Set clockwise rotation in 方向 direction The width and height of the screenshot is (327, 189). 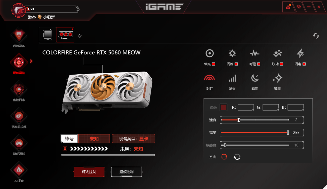pos(224,157)
